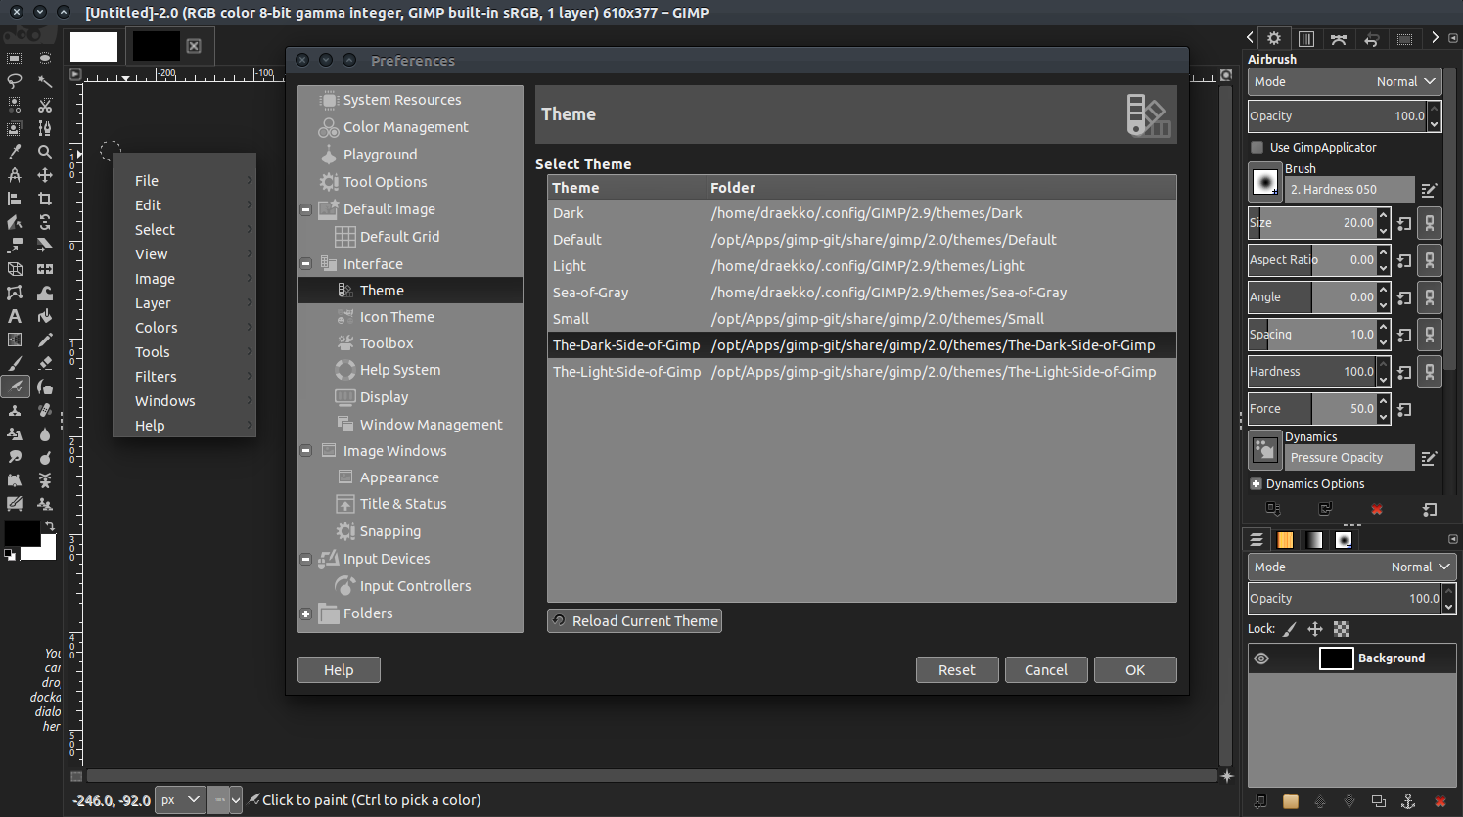Select the Heal bandage tool

pyautogui.click(x=45, y=410)
